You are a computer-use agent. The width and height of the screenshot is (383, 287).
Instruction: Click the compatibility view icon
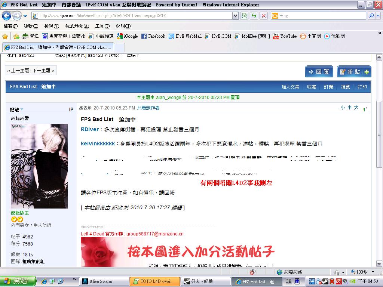tap(244, 16)
